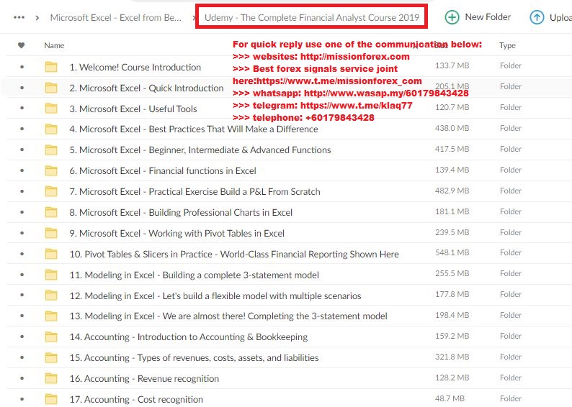Screen dimensions: 572x407
Task: Click folder icon for 7. Practical Exercise Build a P&L
Action: [51, 191]
